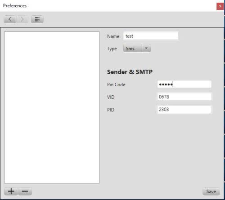
Task: Click the VID label text
Action: 111,97
